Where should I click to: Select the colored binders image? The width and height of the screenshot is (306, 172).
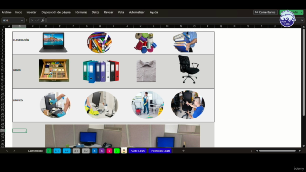click(x=101, y=71)
